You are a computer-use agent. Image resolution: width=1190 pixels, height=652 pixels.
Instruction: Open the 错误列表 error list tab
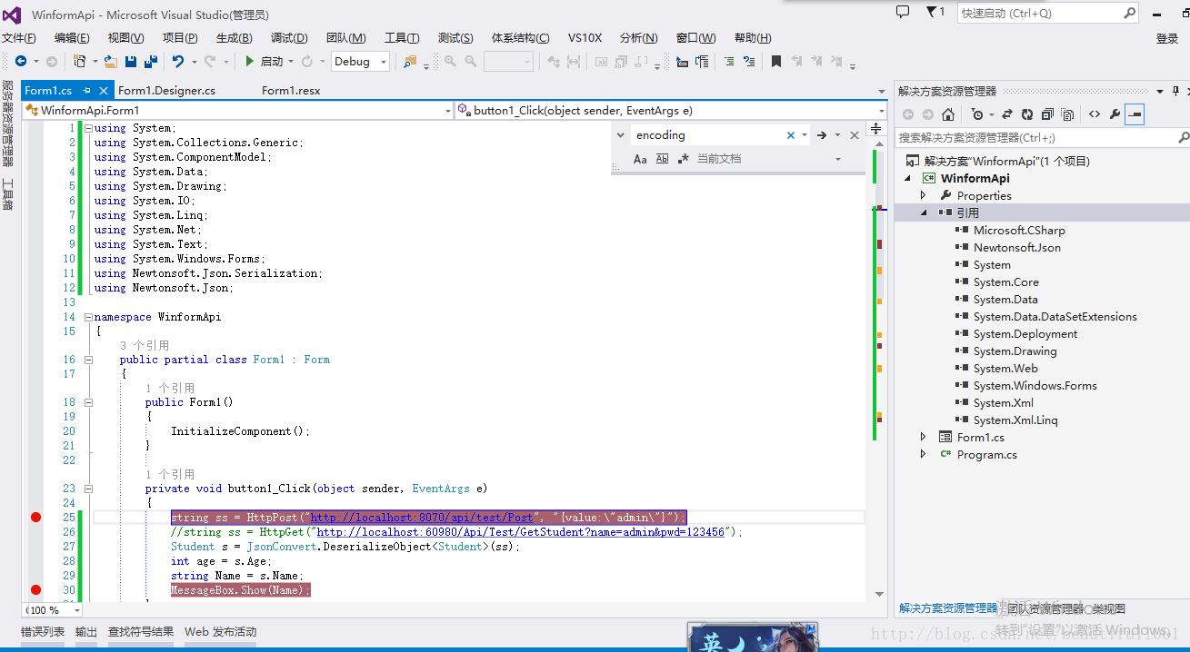(x=43, y=632)
